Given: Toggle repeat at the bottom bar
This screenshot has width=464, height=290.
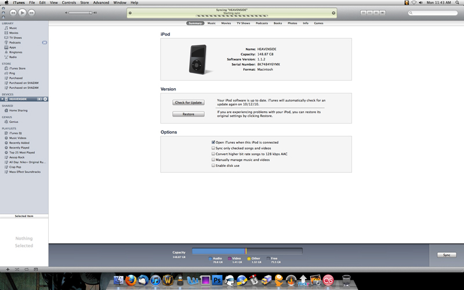Looking at the screenshot, I should click(x=26, y=269).
